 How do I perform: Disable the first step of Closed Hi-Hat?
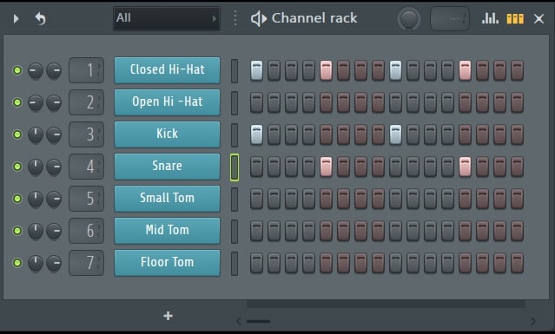256,70
